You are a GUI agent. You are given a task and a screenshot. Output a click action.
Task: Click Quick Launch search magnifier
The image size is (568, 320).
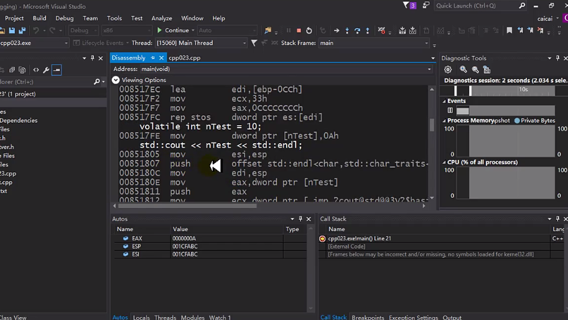(x=522, y=6)
